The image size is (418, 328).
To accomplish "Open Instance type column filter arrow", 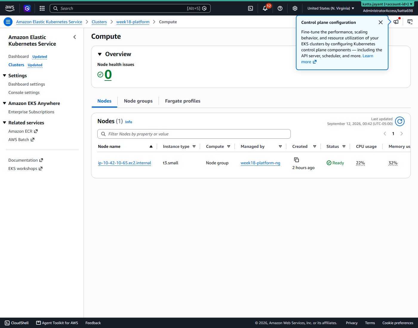I will point(194,146).
